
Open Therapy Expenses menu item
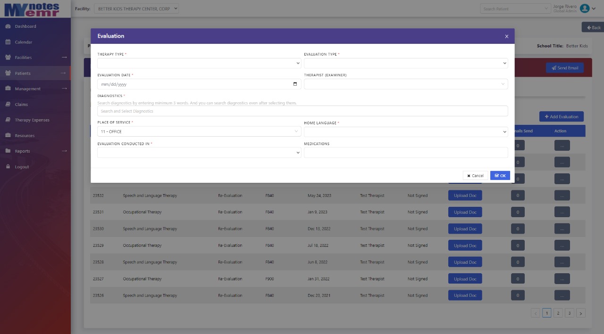(32, 120)
